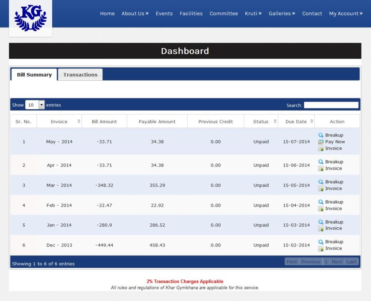Open the Show entries count dropdown
This screenshot has height=301, width=371.
[x=35, y=105]
